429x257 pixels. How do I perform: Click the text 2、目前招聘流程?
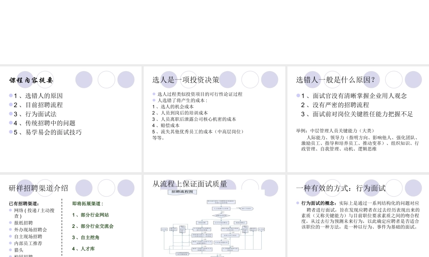(38, 105)
